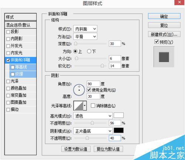Click the layer style preview thumbnail
The image size is (185, 160).
pyautogui.click(x=164, y=57)
